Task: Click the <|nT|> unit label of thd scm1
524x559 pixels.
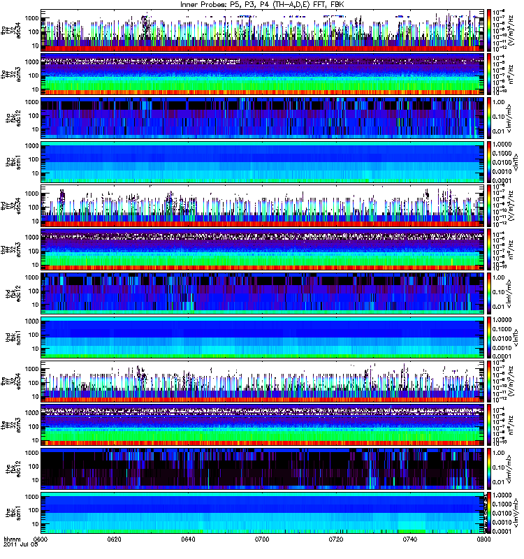Action: [x=516, y=337]
